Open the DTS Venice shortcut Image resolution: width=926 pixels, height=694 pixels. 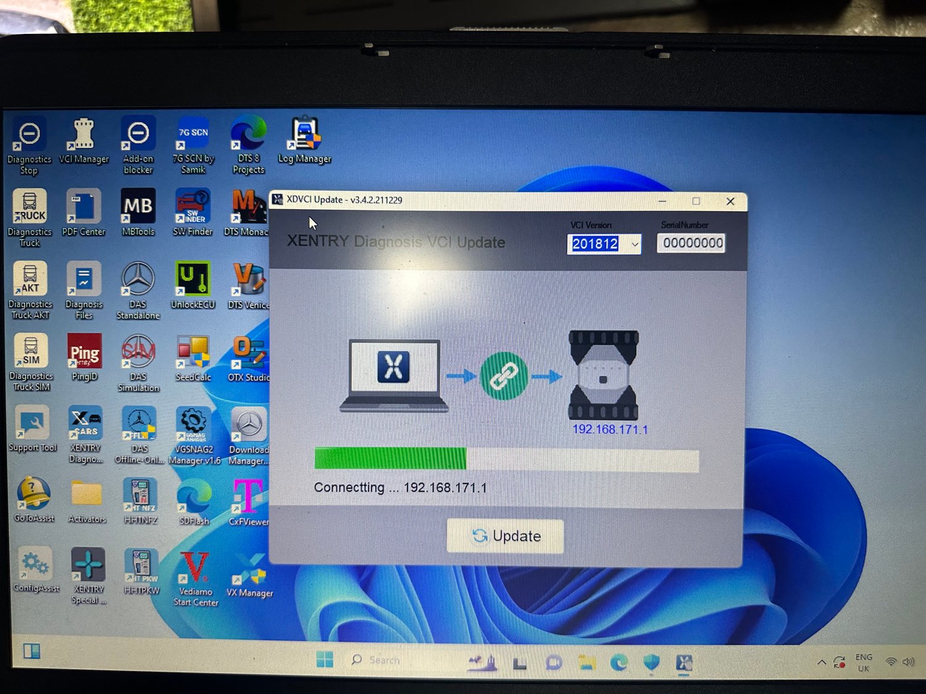[248, 286]
